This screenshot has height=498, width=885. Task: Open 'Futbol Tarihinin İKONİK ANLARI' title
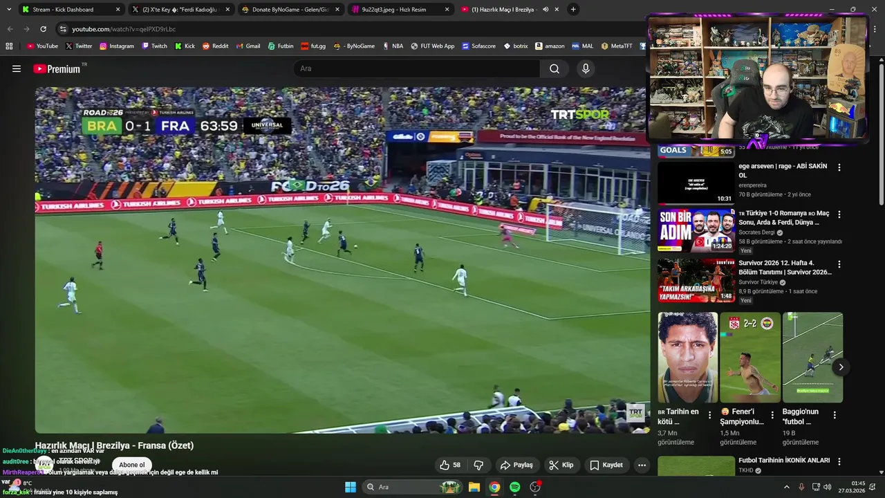(x=784, y=461)
